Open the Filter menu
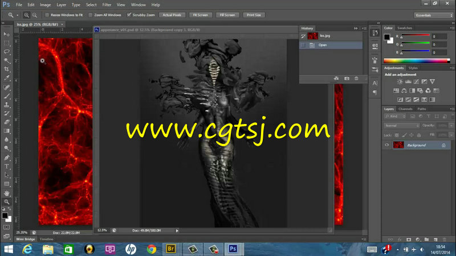Viewport: 456px width, 256px height. pos(107,5)
